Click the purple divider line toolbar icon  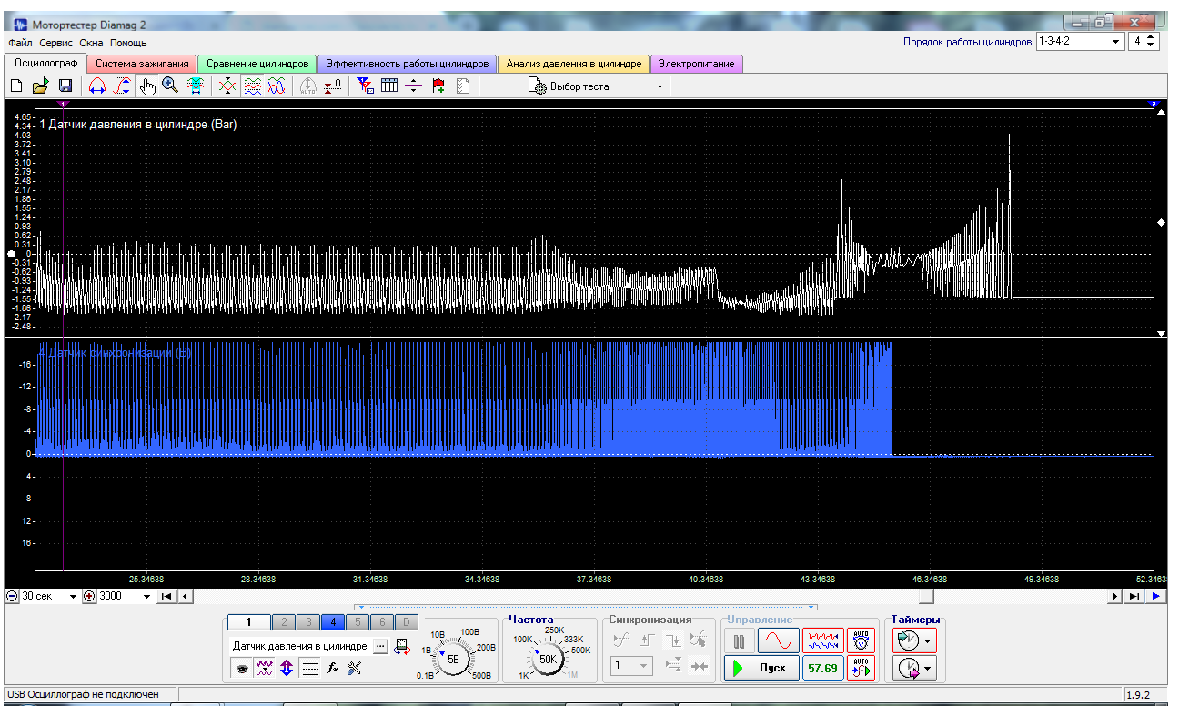pyautogui.click(x=414, y=86)
